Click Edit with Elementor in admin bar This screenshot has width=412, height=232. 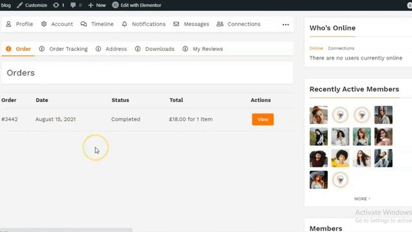[136, 5]
